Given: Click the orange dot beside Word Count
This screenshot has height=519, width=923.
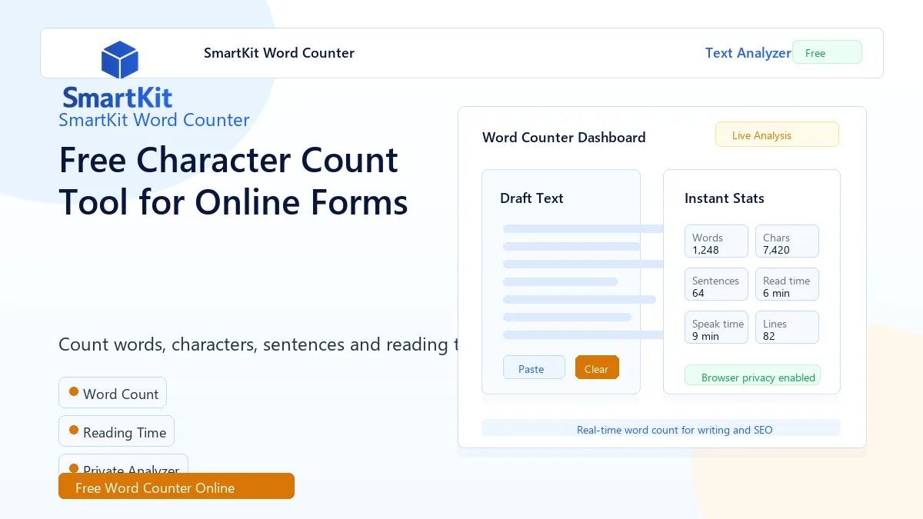Looking at the screenshot, I should click(74, 391).
